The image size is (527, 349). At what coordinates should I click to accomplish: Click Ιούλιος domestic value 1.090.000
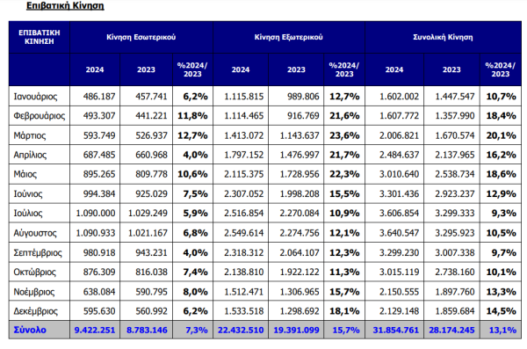pyautogui.click(x=96, y=214)
